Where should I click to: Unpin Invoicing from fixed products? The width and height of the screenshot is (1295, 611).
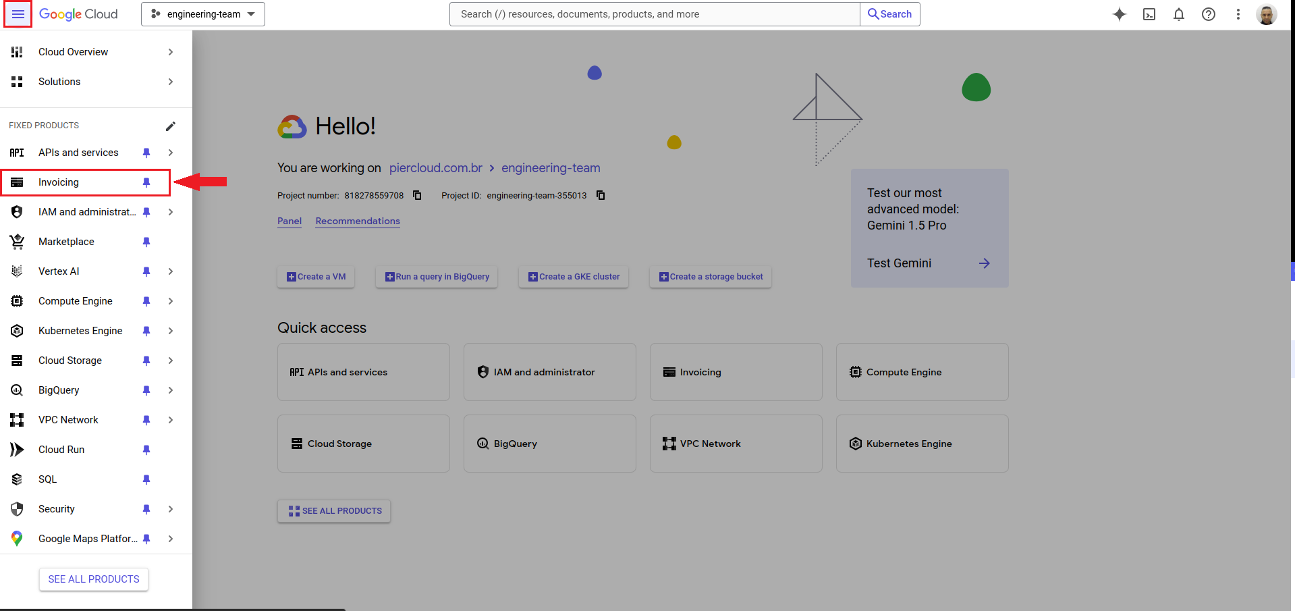click(146, 182)
